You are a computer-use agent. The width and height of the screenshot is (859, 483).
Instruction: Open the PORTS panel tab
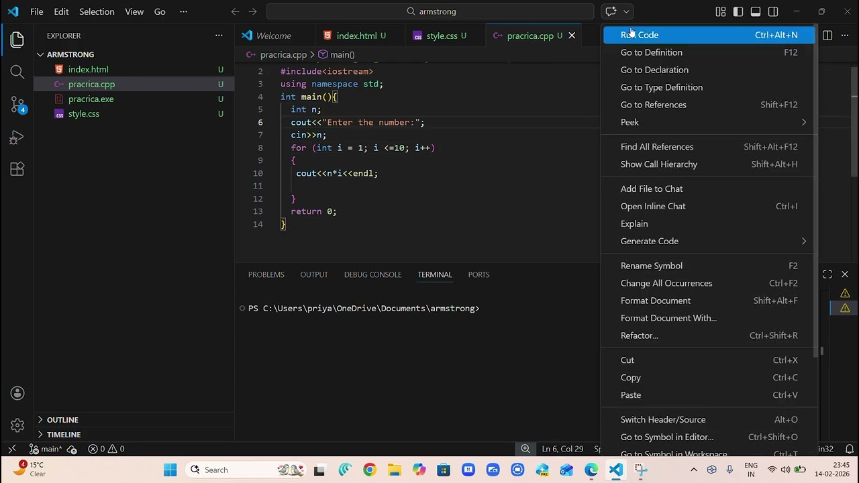478,274
